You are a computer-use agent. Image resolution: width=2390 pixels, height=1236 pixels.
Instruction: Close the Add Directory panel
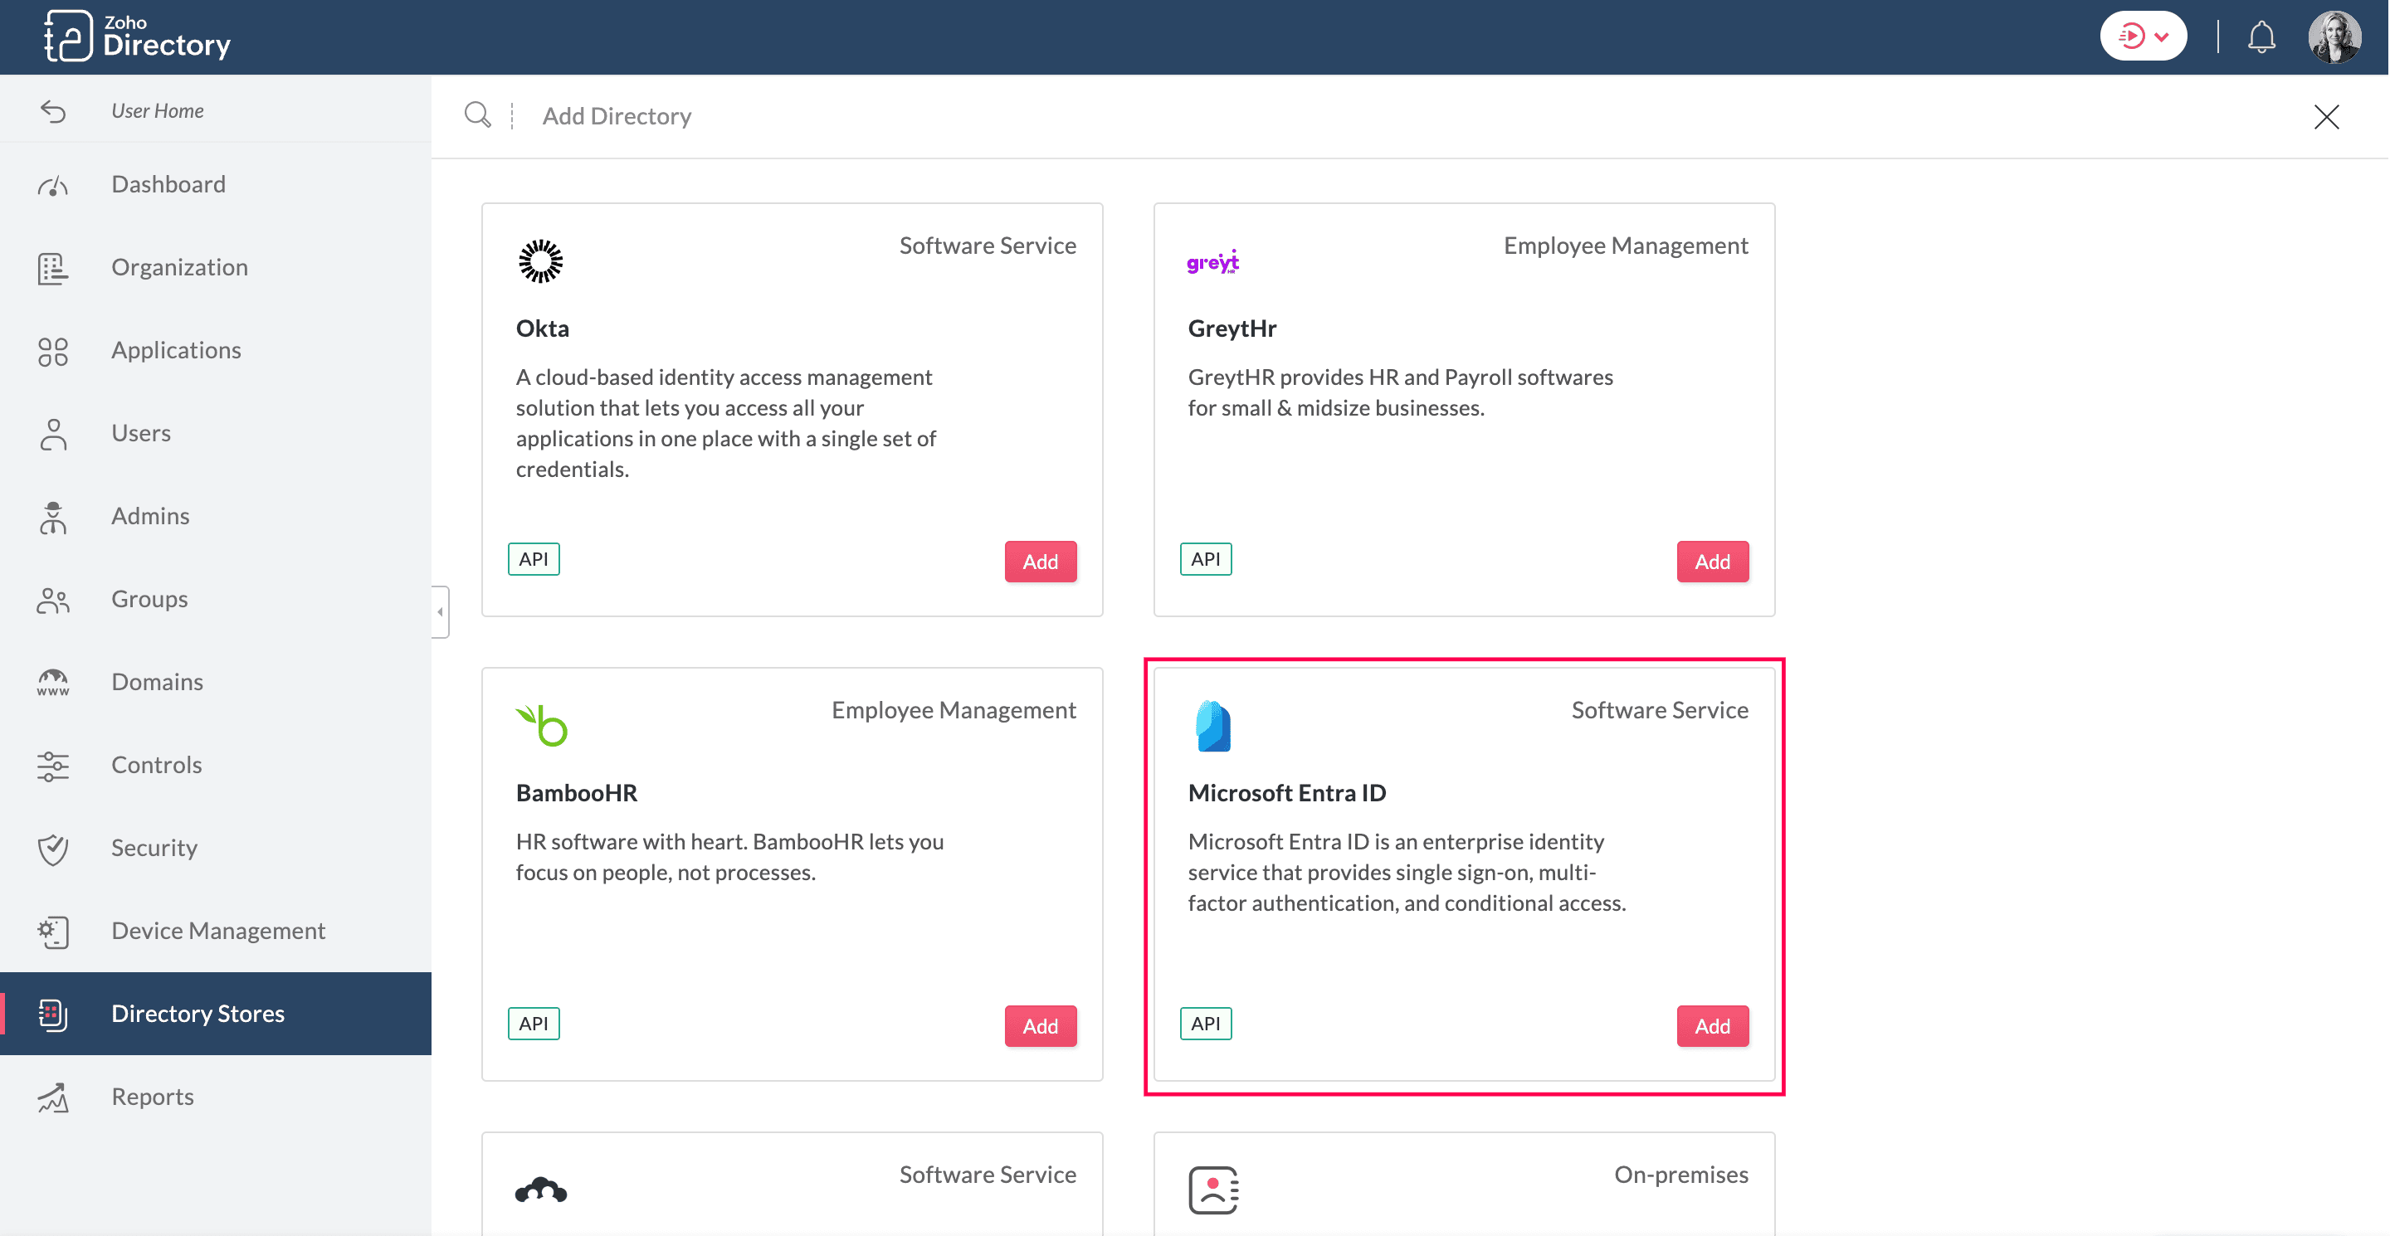2325,117
